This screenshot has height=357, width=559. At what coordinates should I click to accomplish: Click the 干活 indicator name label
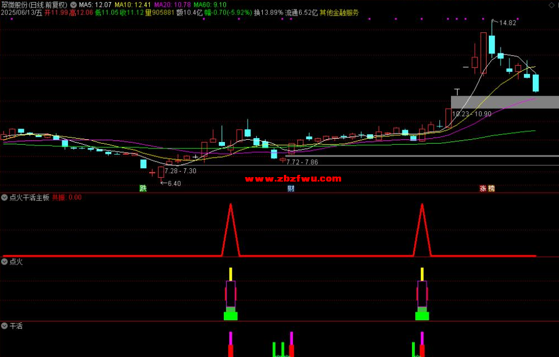pyautogui.click(x=16, y=326)
